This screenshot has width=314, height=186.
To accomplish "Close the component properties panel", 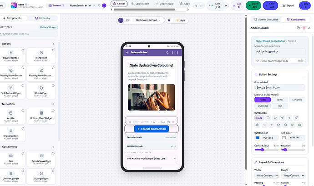I will coord(309,28).
